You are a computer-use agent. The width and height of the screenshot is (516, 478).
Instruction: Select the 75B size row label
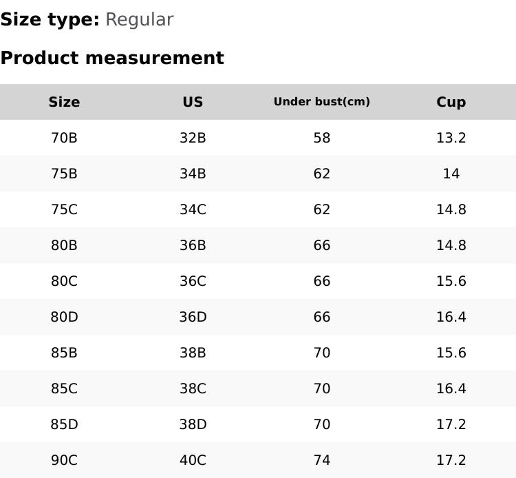point(64,174)
